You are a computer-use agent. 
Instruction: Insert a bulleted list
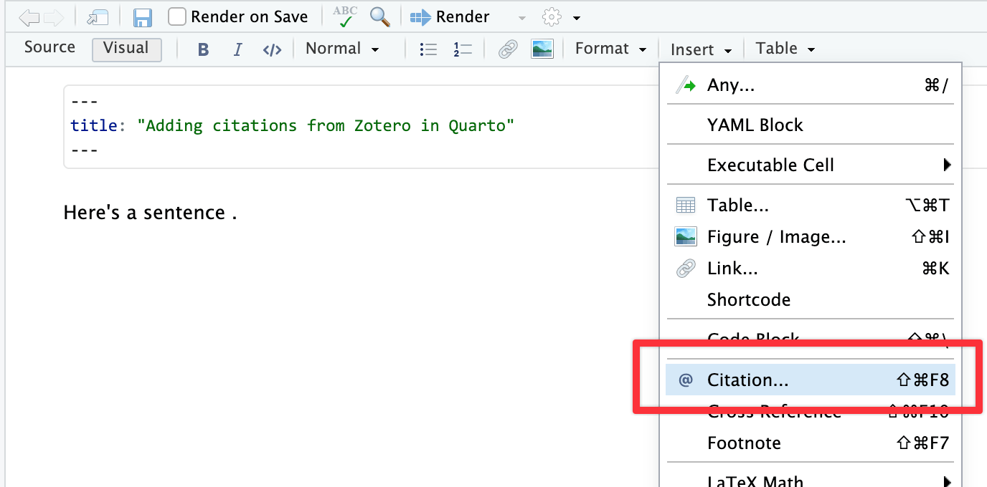[x=428, y=49]
